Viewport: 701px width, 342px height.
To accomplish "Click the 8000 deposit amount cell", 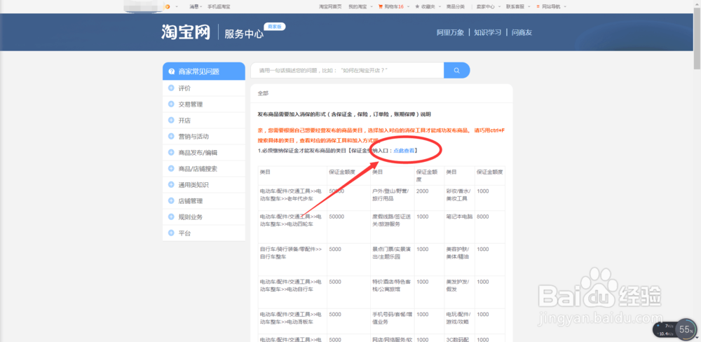I will coord(490,227).
